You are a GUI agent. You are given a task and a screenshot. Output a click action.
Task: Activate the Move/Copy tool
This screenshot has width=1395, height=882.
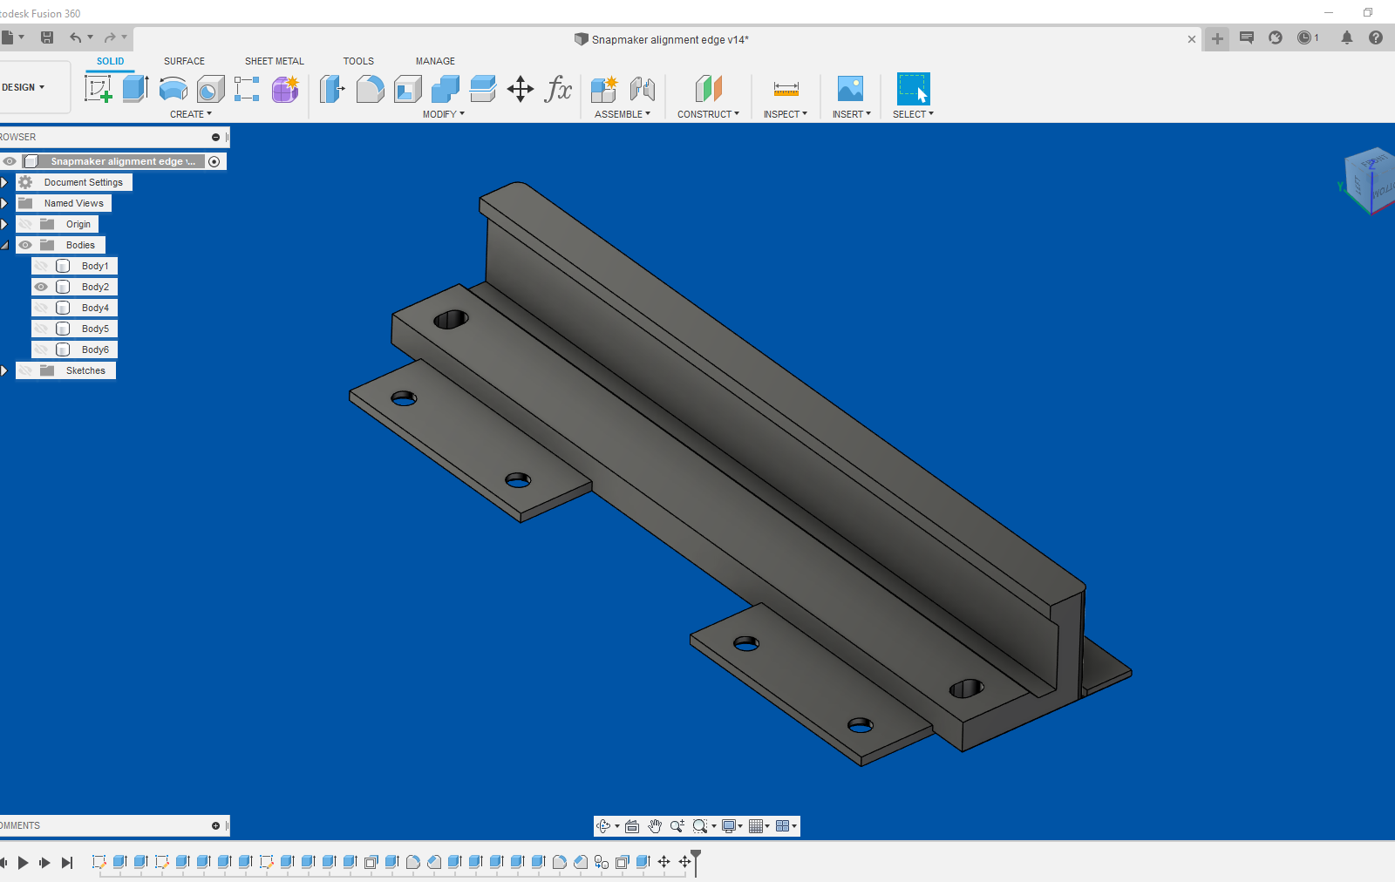[521, 88]
